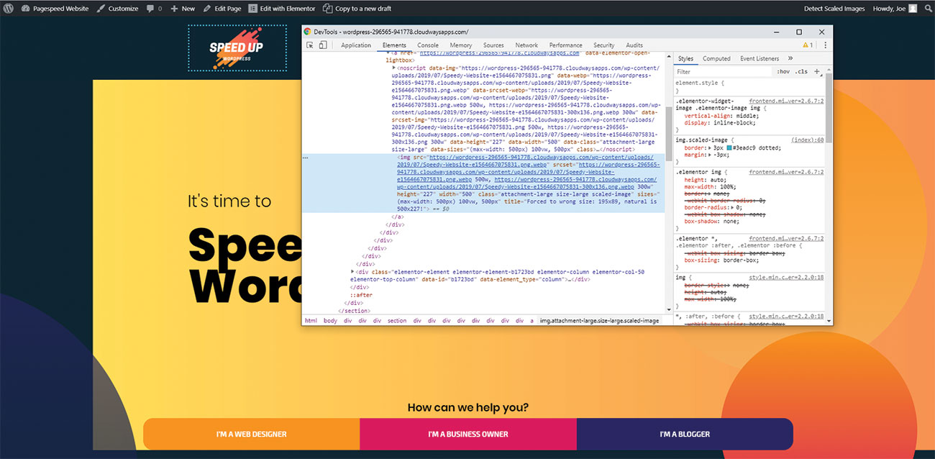935x459 pixels.
Task: Select the 'a' breadcrumb item
Action: 532,321
